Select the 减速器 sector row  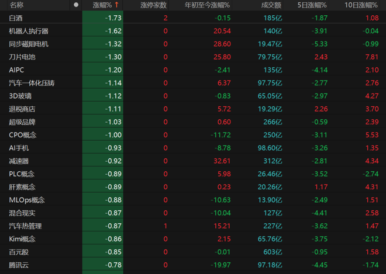19,161
